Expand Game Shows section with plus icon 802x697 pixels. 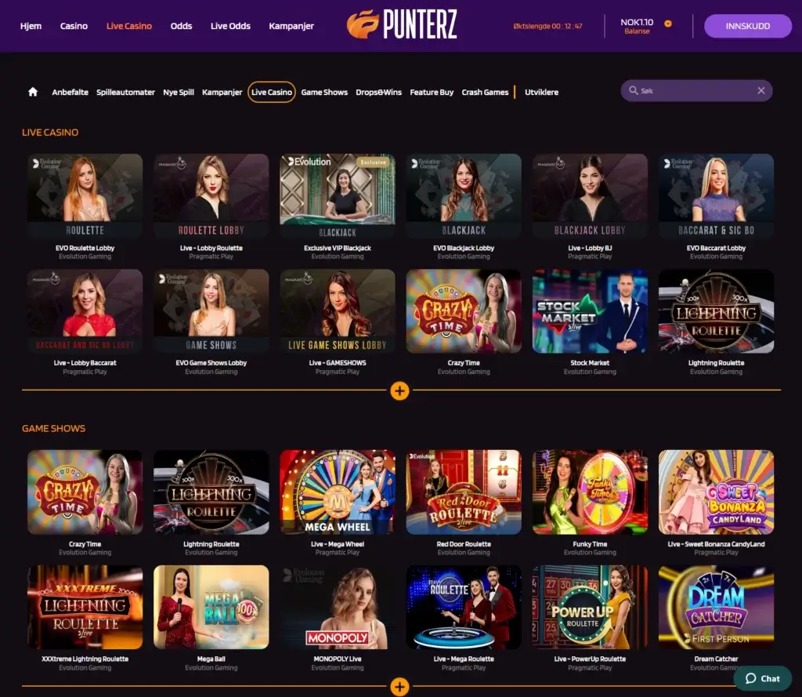pos(399,687)
